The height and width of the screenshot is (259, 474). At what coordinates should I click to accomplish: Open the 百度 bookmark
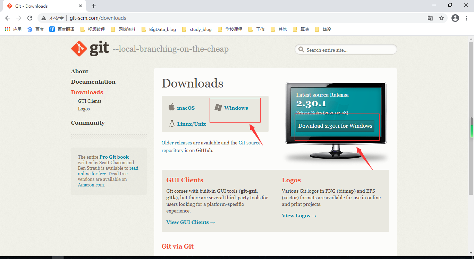(35, 29)
